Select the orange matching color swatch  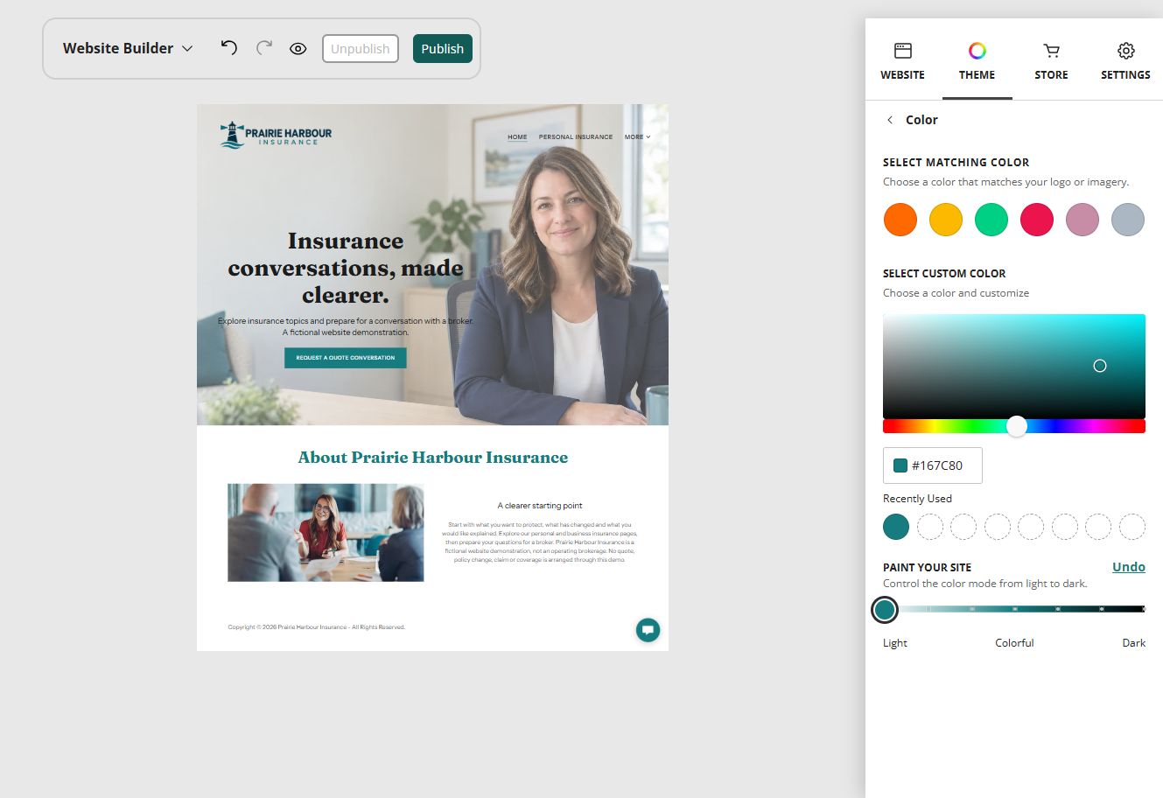tap(900, 220)
